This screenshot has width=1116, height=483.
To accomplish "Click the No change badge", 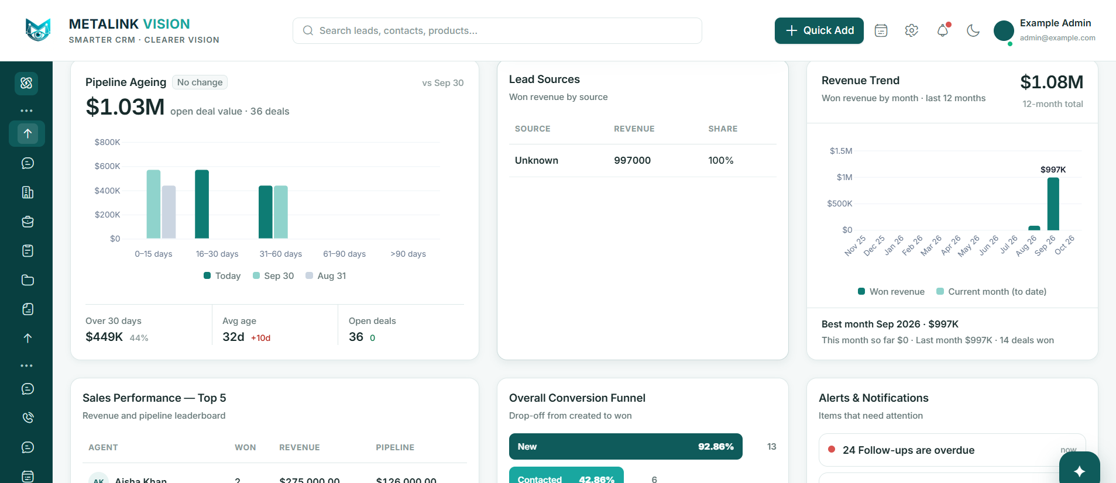I will point(200,82).
